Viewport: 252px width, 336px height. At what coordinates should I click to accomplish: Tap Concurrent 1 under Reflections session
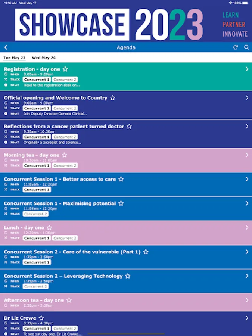[37, 137]
